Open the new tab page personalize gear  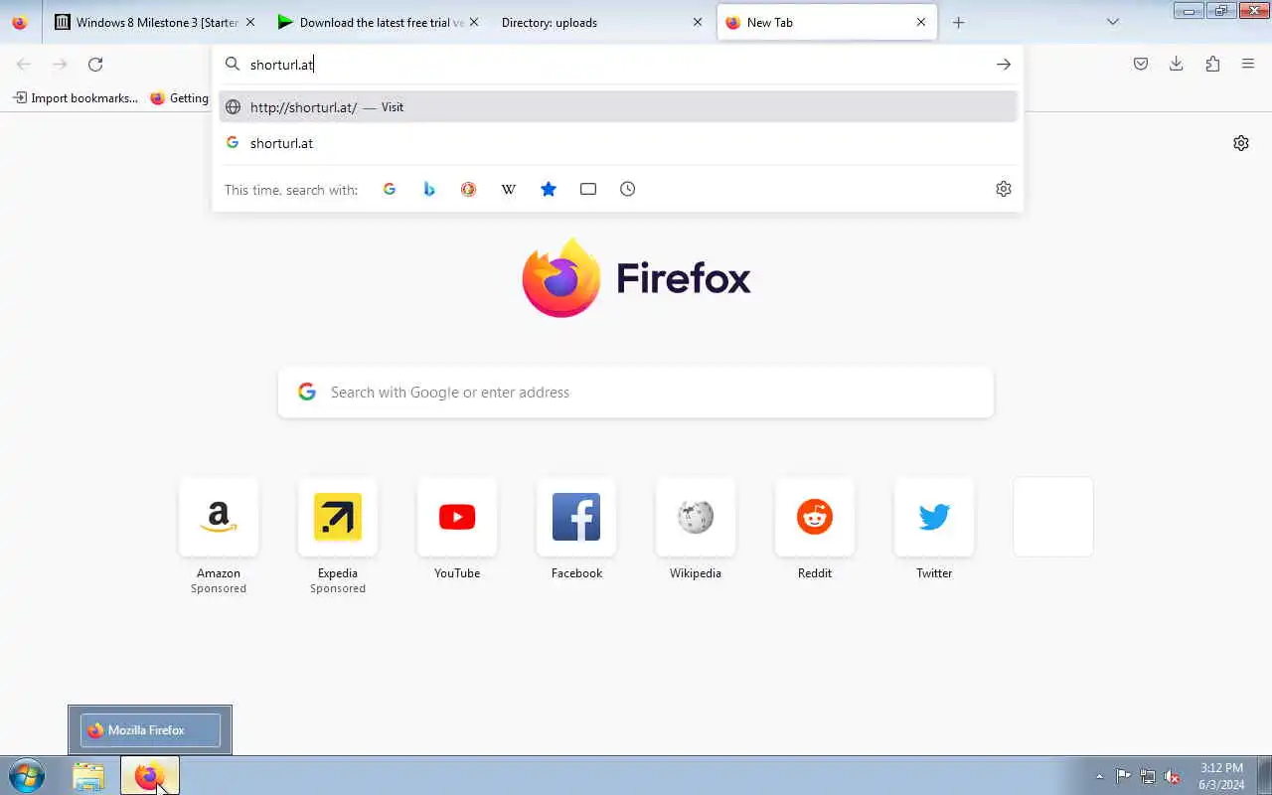click(1241, 143)
